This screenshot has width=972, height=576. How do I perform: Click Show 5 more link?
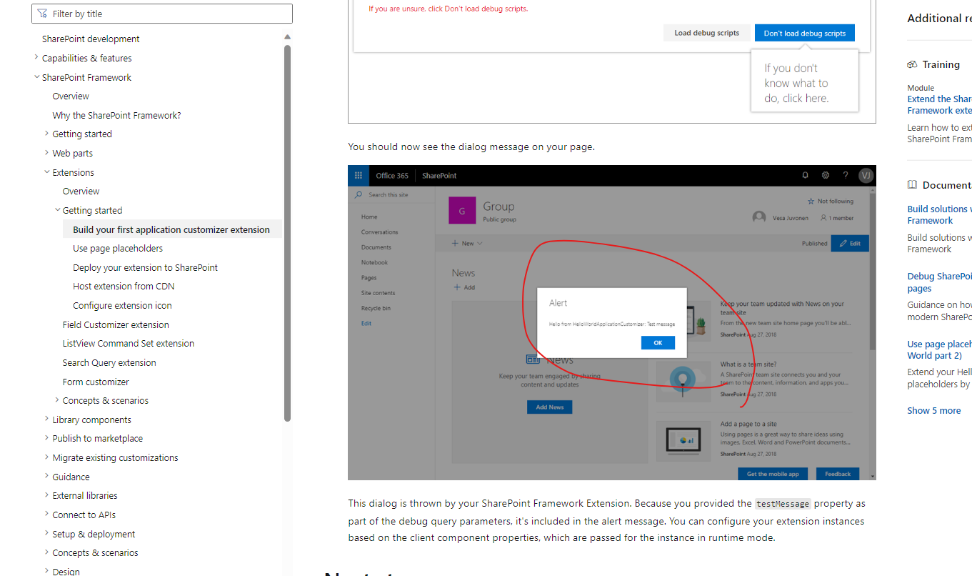point(933,410)
